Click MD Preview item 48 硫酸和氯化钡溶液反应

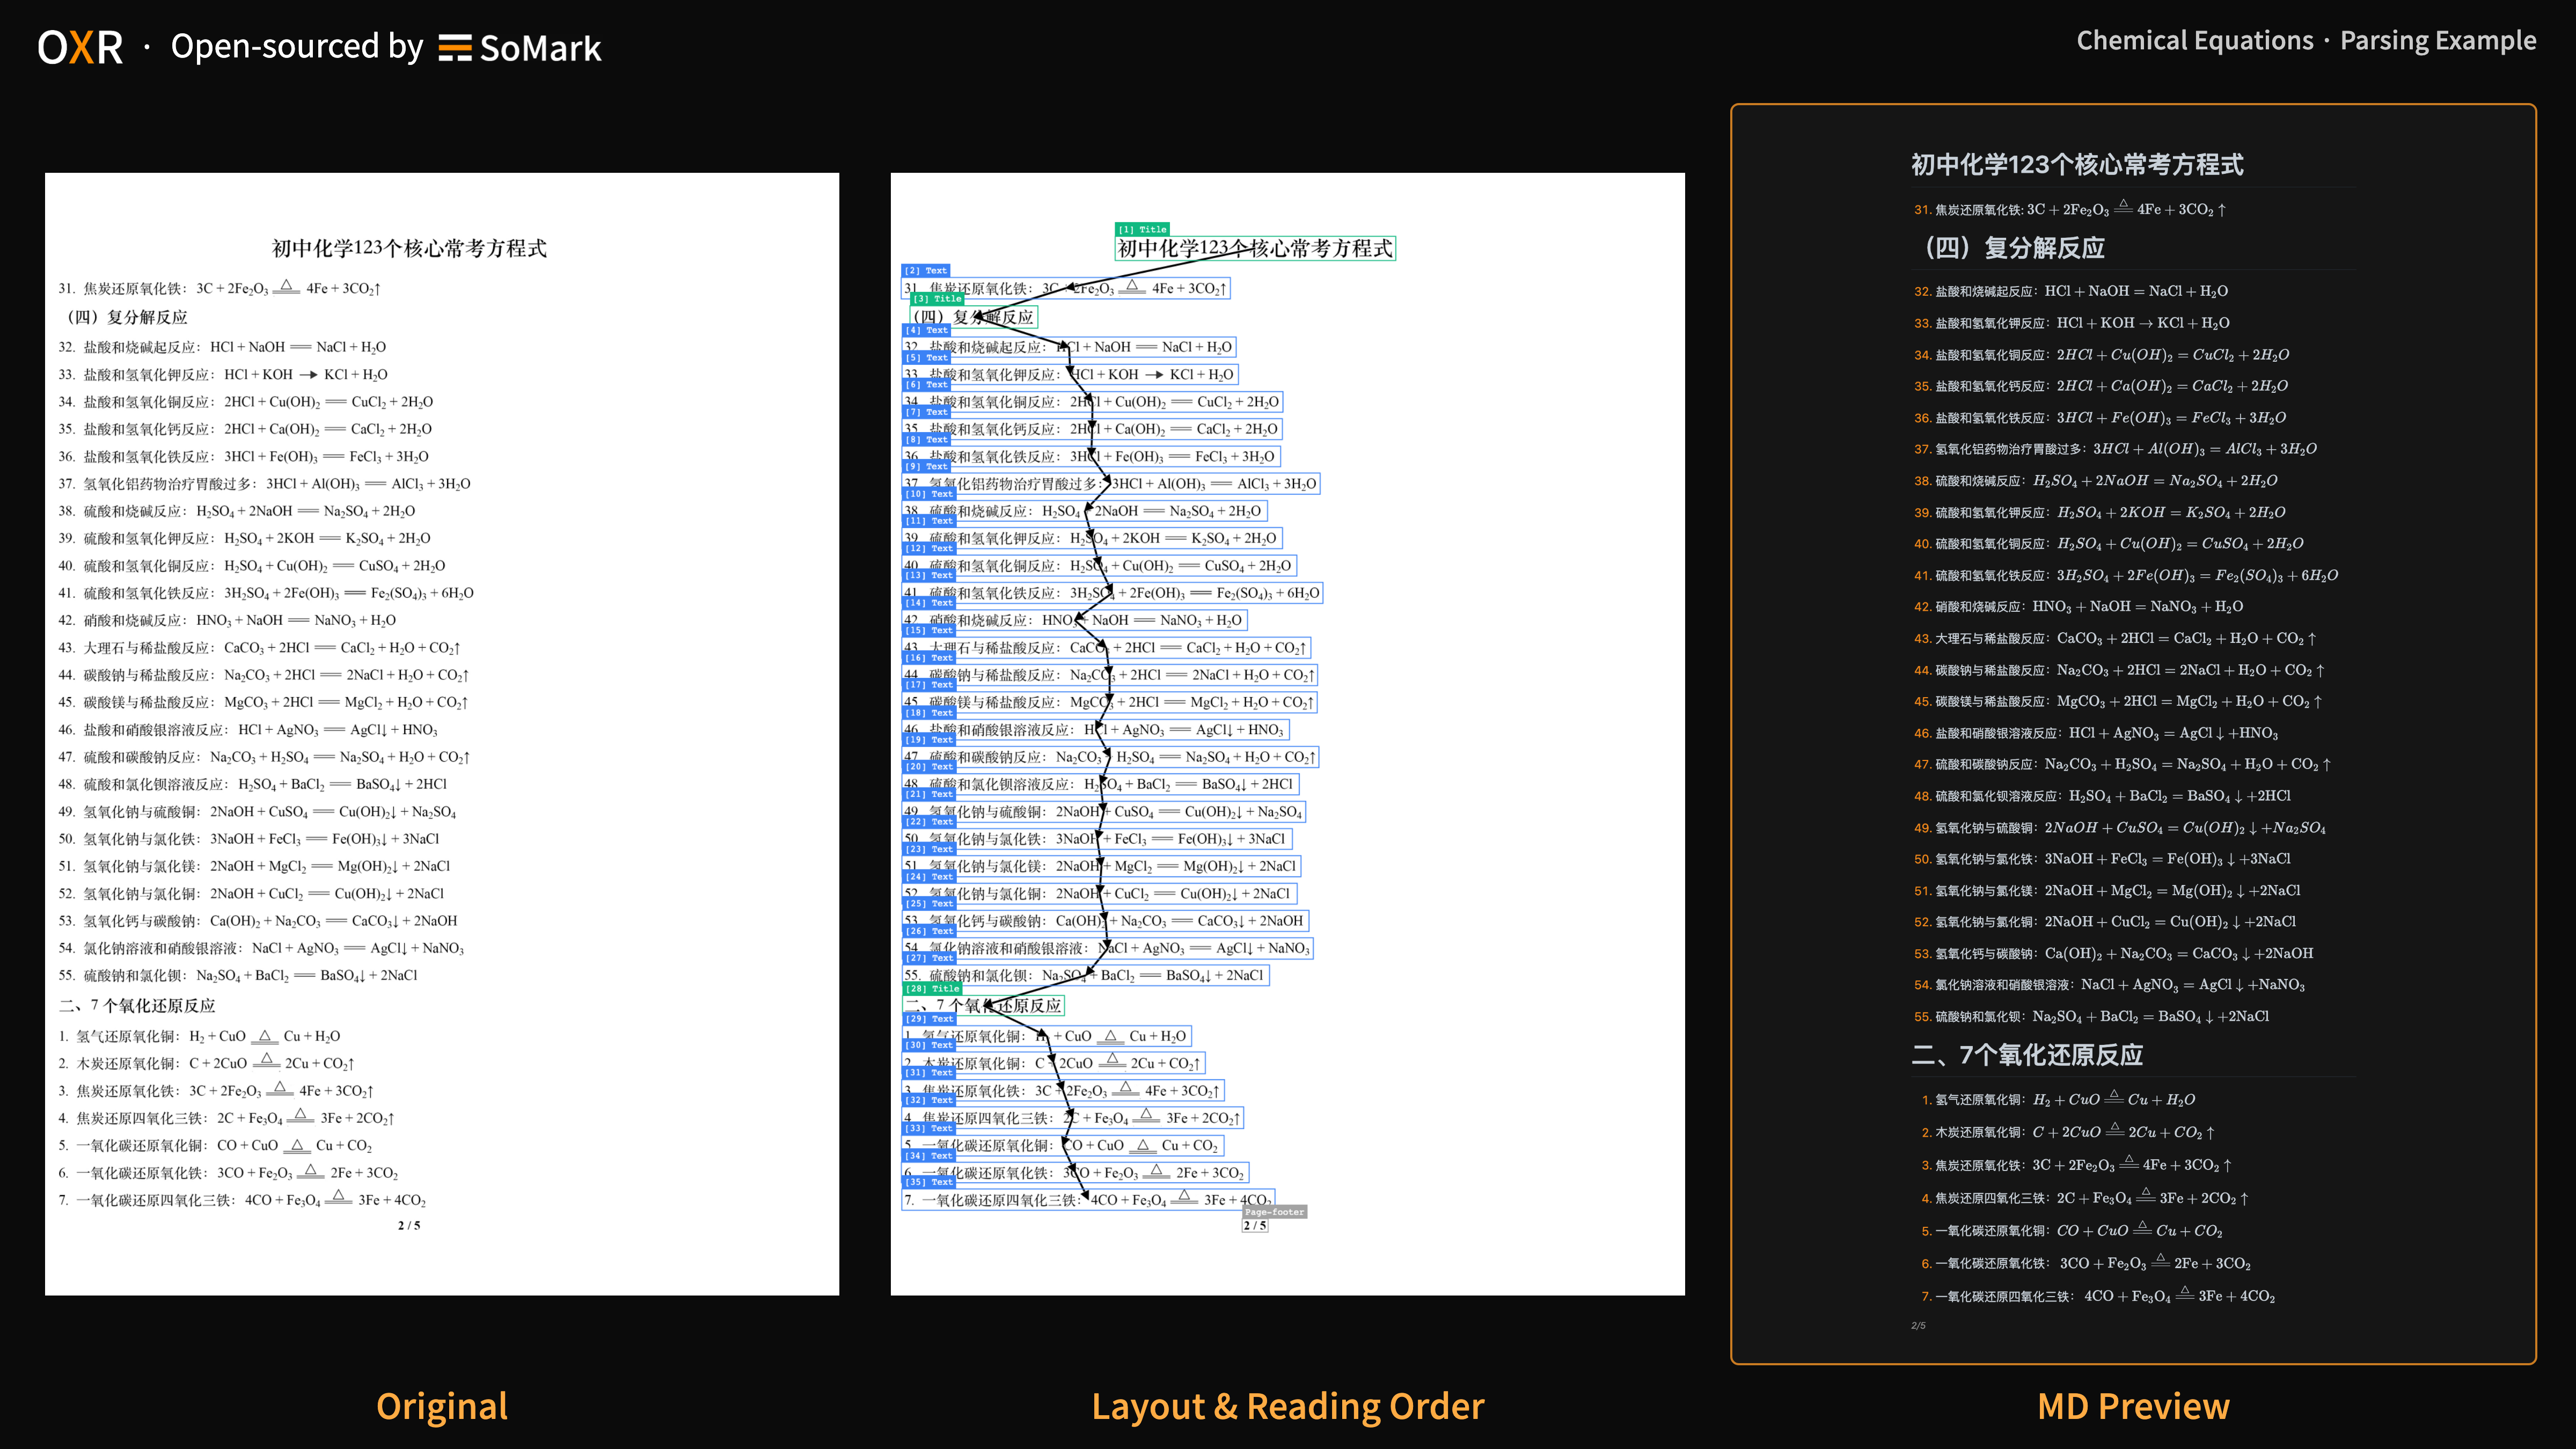(2102, 796)
